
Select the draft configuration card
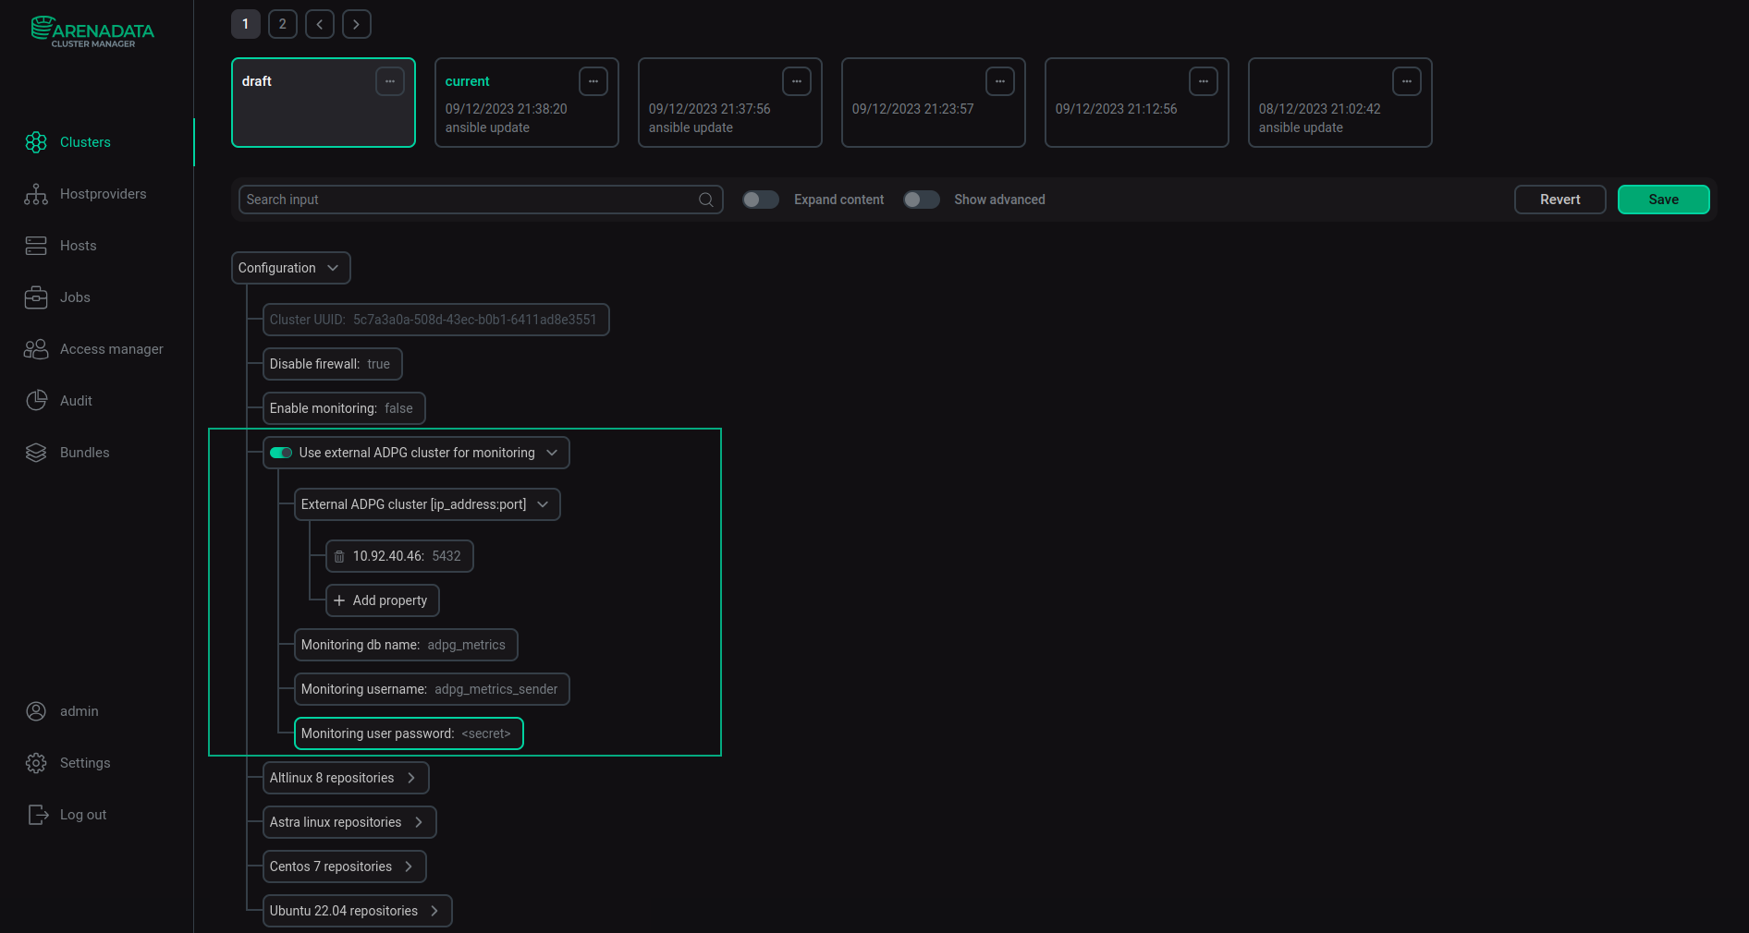[324, 103]
